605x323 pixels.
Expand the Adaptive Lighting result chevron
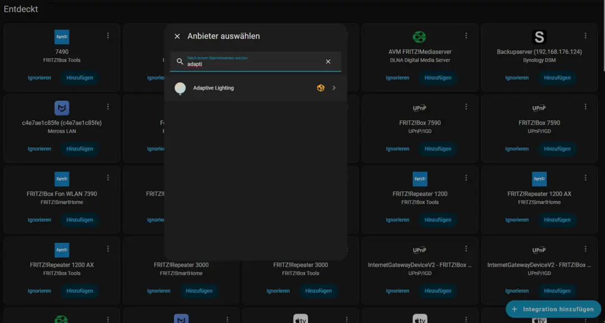tap(335, 88)
